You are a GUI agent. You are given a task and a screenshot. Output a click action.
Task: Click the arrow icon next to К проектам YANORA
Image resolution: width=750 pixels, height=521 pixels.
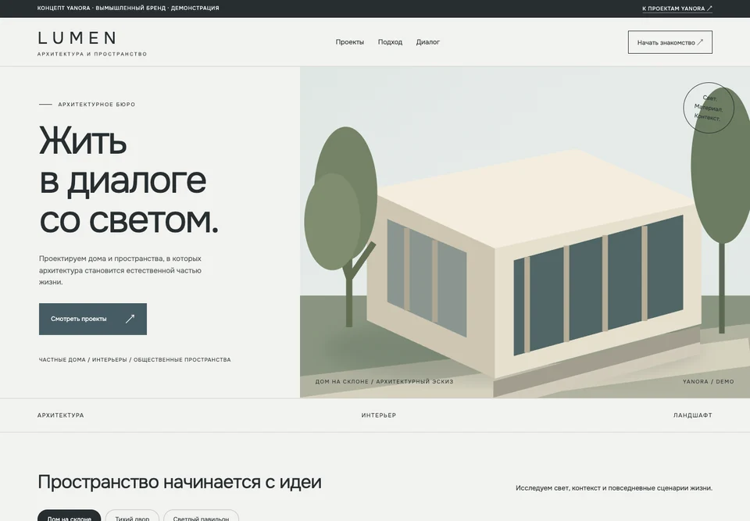(709, 8)
